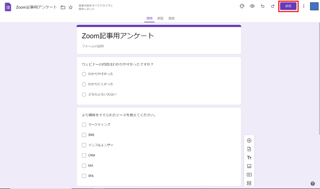
Task: Check the SFA checkbox
Action: [84, 176]
